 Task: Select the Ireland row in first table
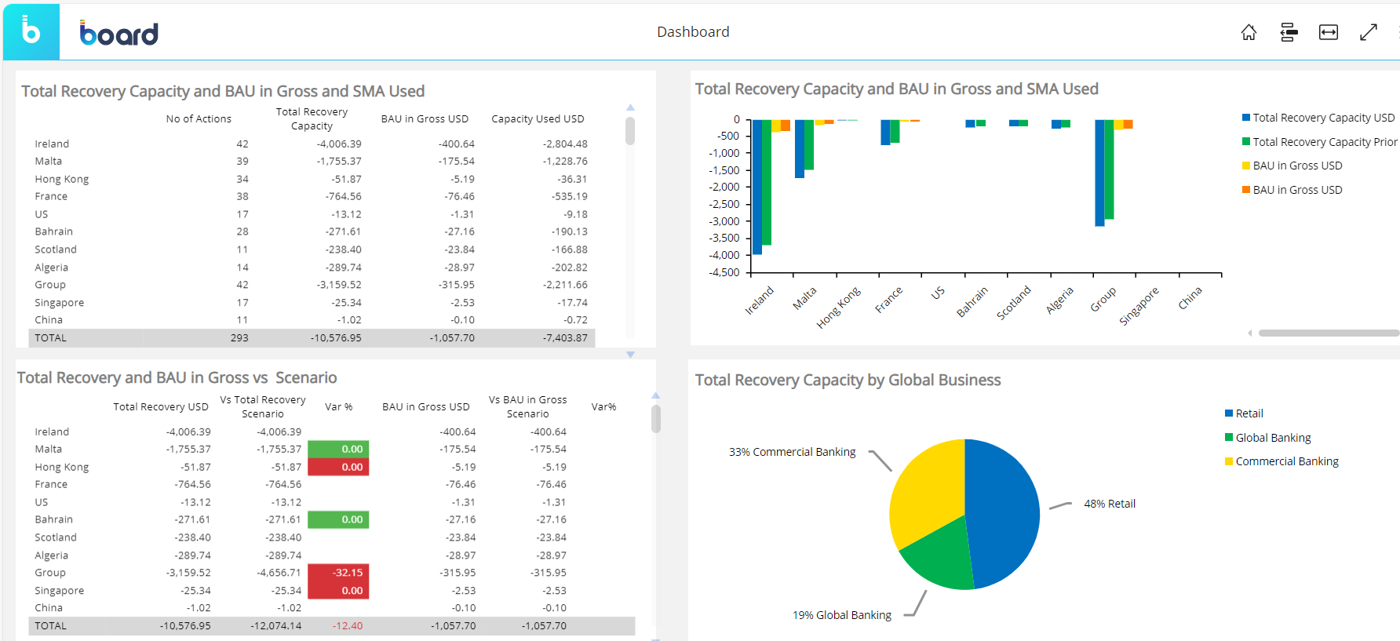point(312,144)
